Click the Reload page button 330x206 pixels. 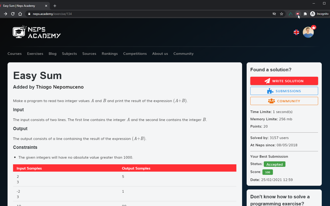[x=13, y=14]
